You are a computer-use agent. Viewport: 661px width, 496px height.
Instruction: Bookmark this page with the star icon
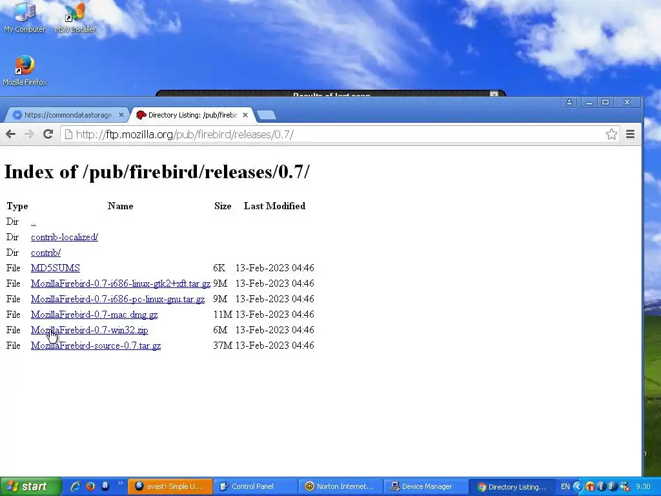611,134
